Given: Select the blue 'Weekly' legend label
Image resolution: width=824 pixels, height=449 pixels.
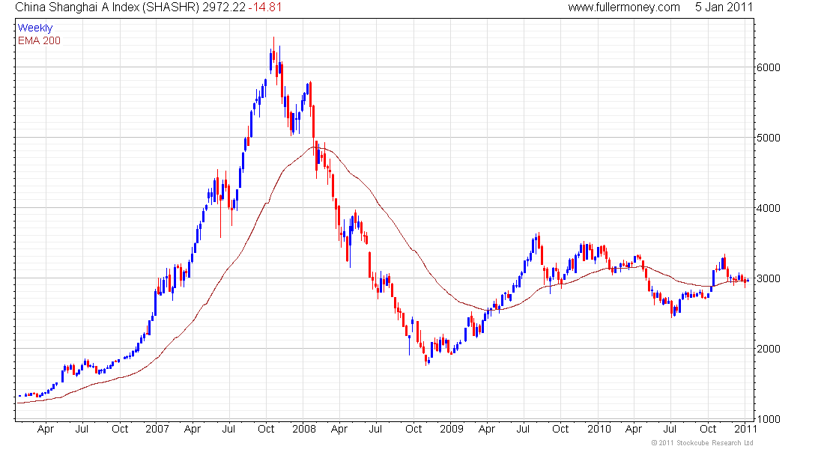Looking at the screenshot, I should click(x=35, y=28).
